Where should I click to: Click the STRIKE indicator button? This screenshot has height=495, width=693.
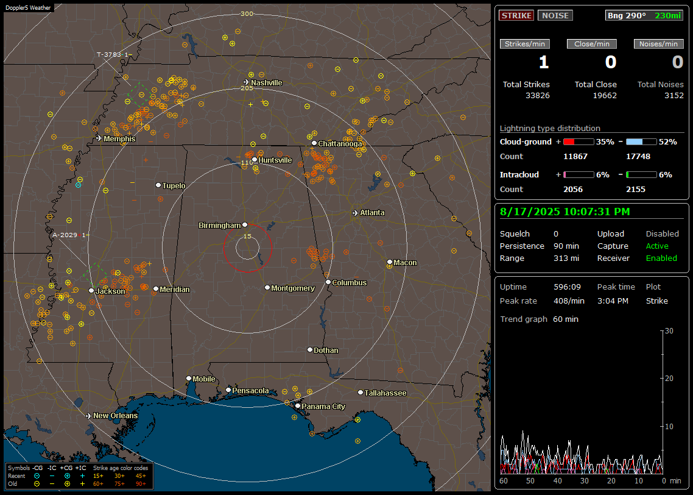pos(516,15)
